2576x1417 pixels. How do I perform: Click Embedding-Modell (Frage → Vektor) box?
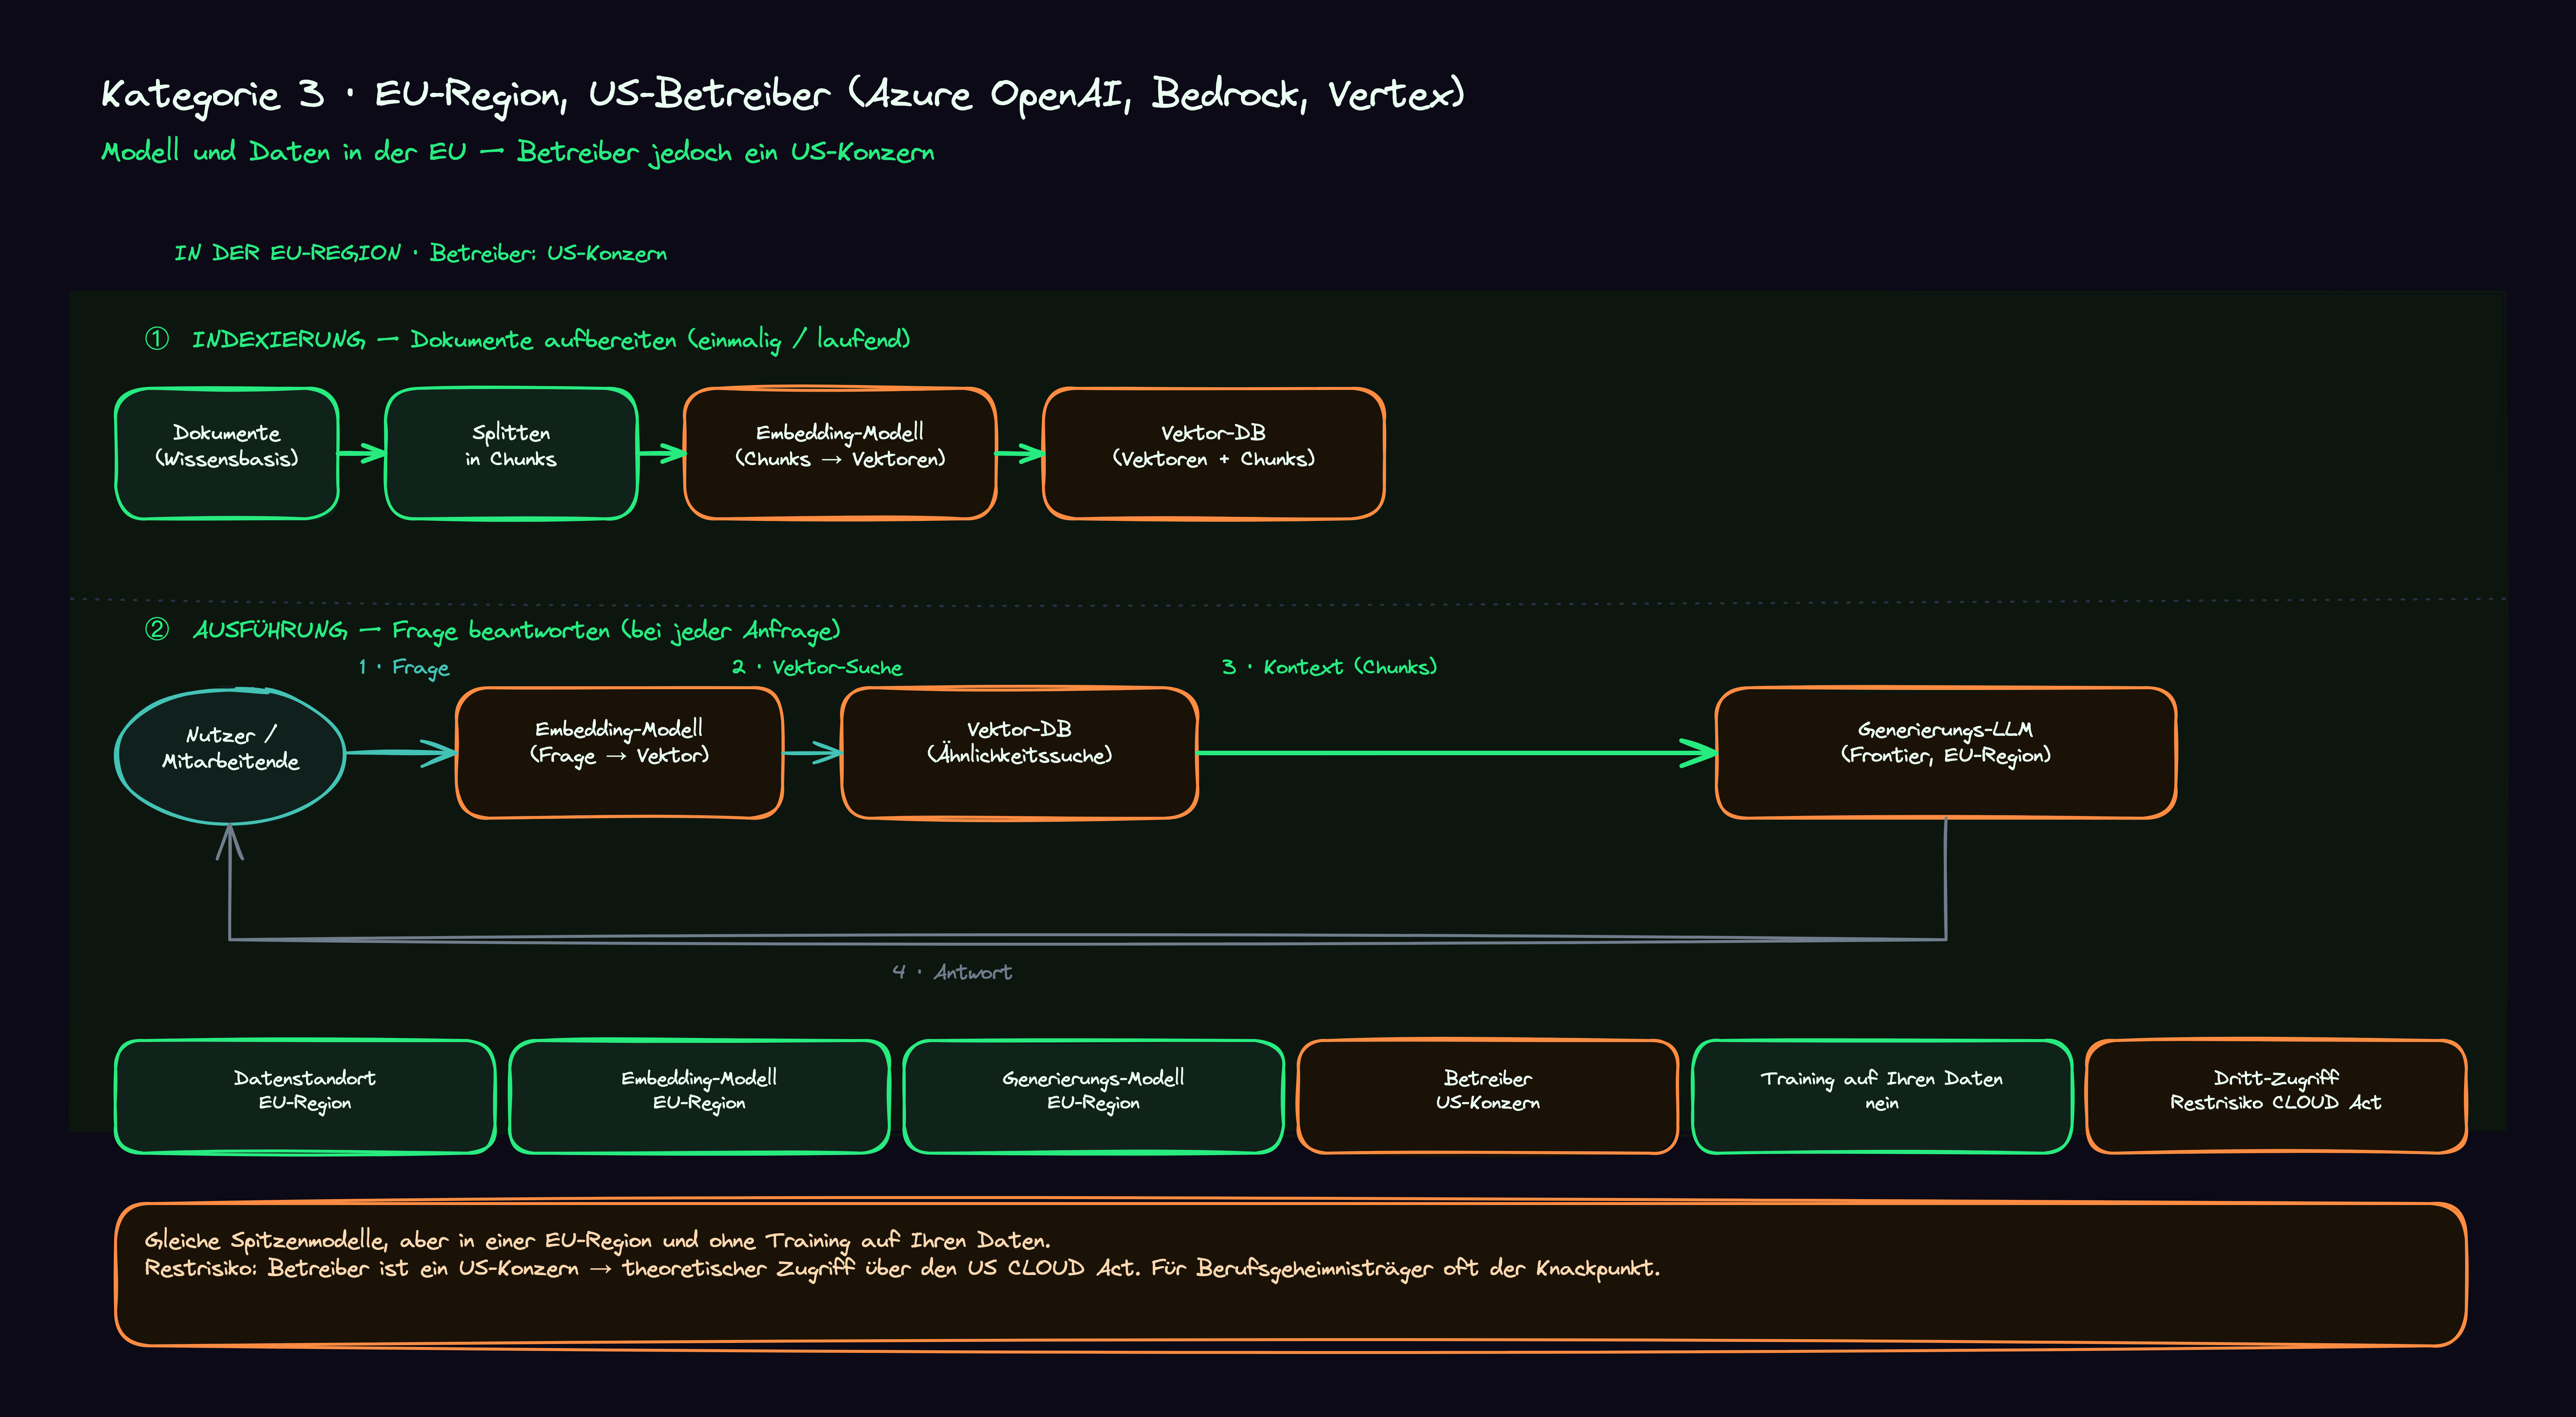(619, 752)
